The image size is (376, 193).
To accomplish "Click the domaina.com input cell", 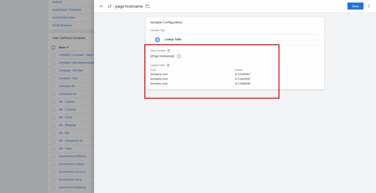I will point(159,74).
